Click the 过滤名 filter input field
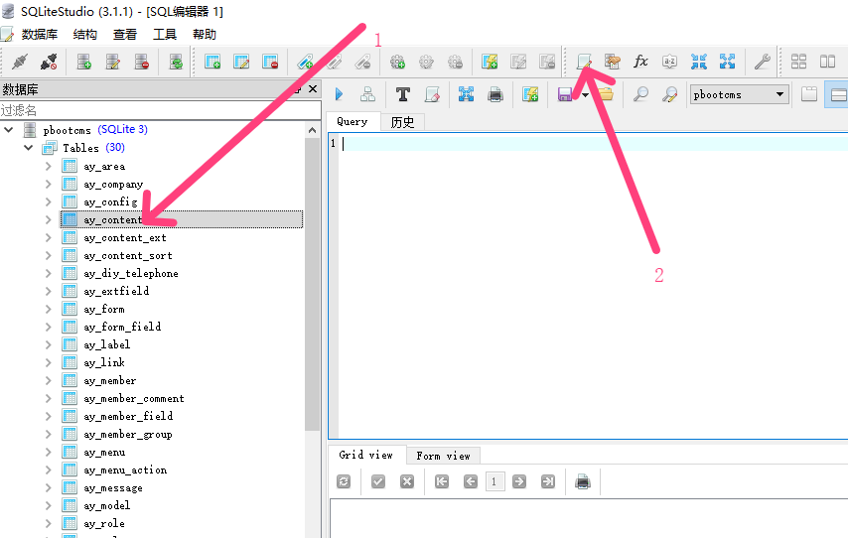 pyautogui.click(x=149, y=110)
